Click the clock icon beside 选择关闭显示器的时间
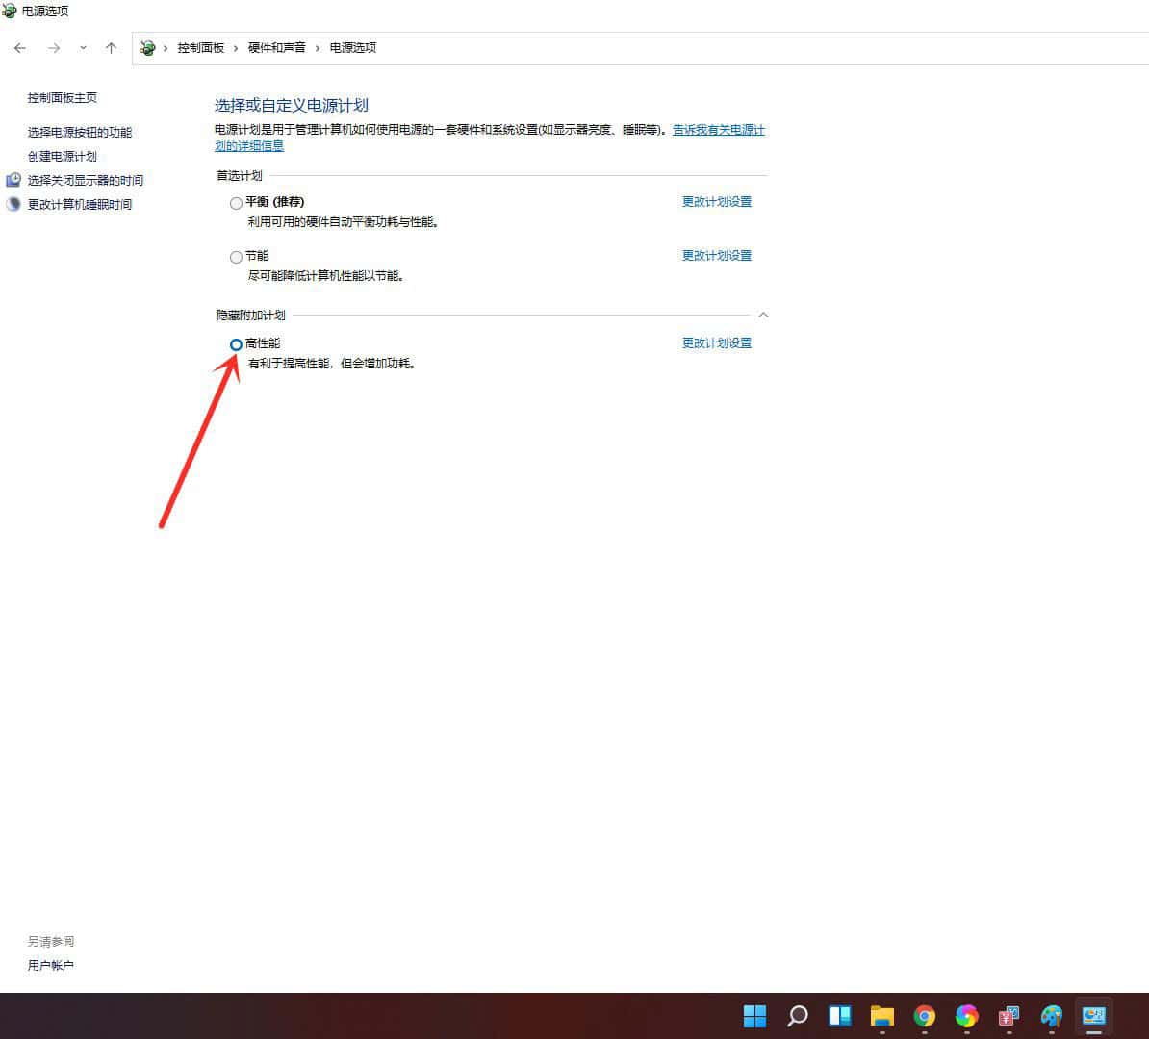Viewport: 1149px width, 1039px height. tap(13, 180)
